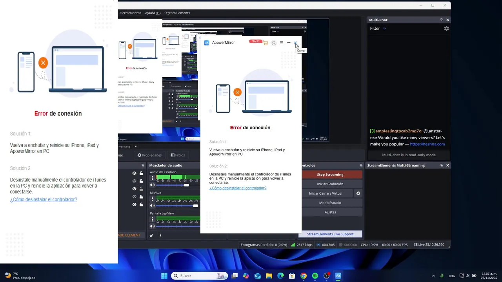Screen dimensions: 502x282
Task: Open Multi-Chat settings gear
Action: tap(446, 29)
